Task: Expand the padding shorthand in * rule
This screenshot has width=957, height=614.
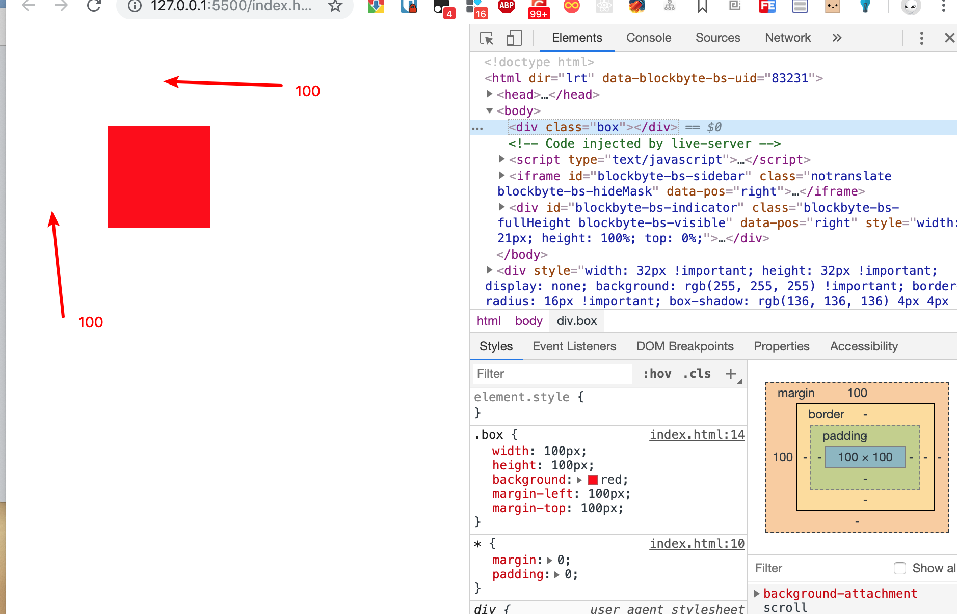Action: coord(557,574)
